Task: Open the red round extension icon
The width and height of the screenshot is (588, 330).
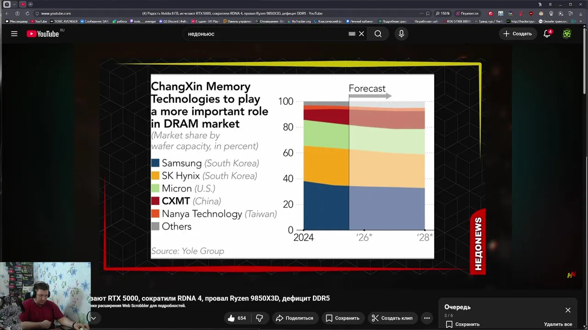Action: coord(491,13)
